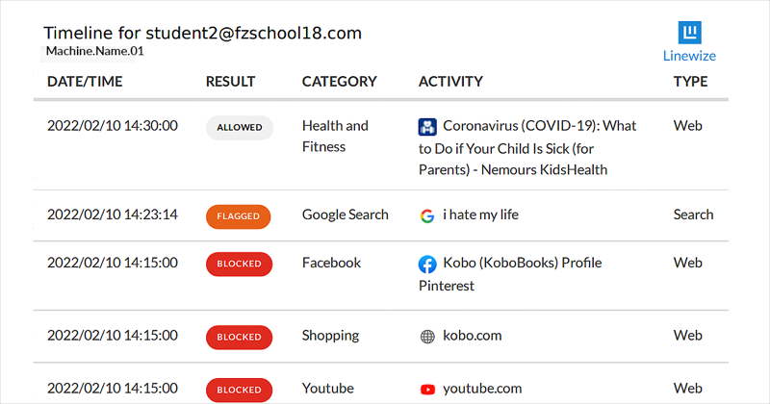Open the youtube.com activity entry
This screenshot has width=770, height=404.
click(x=482, y=389)
